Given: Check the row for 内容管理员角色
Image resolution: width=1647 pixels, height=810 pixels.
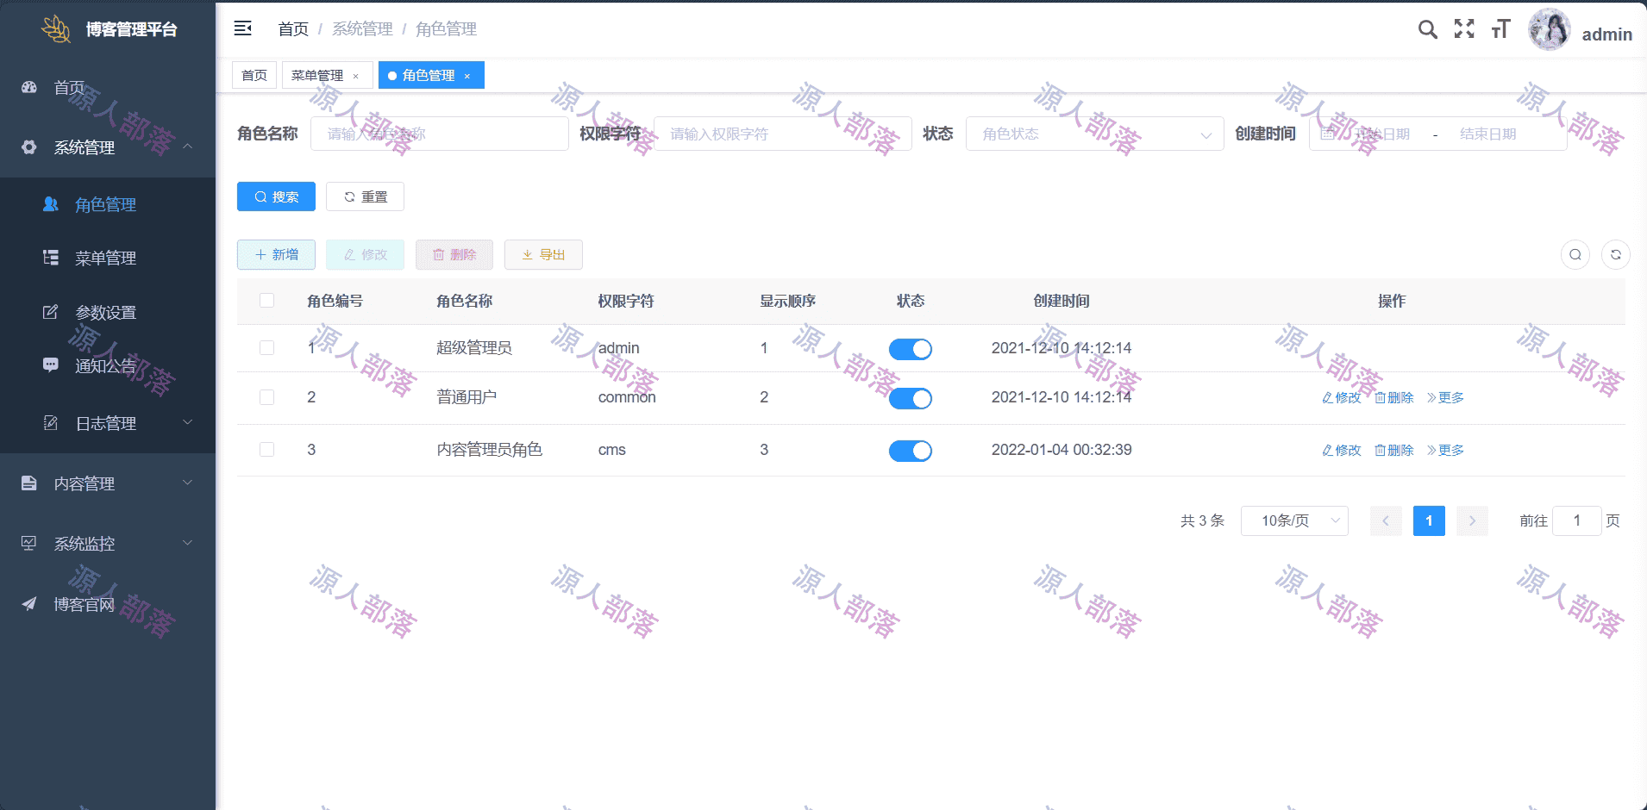Looking at the screenshot, I should (x=267, y=450).
